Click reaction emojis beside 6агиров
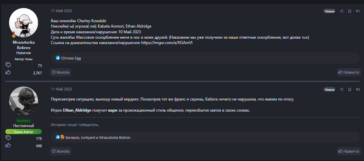This screenshot has width=364, height=161. coord(60,137)
